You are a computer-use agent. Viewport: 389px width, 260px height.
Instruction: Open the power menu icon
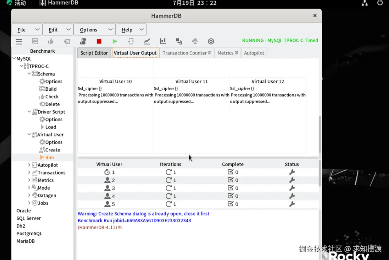pos(380,3)
